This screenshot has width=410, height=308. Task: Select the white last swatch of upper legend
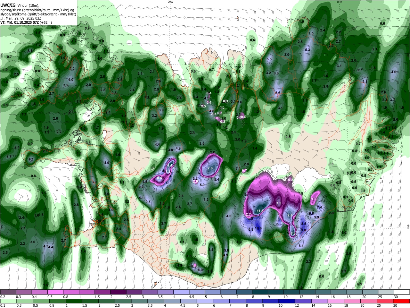pyautogui.click(x=402, y=292)
